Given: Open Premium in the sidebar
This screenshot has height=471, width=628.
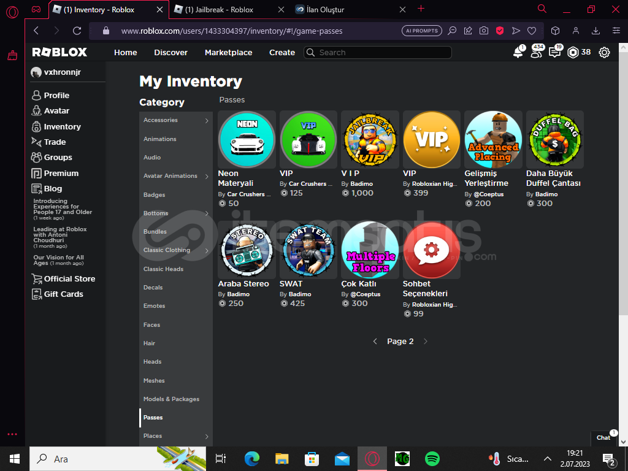Looking at the screenshot, I should click(x=55, y=174).
